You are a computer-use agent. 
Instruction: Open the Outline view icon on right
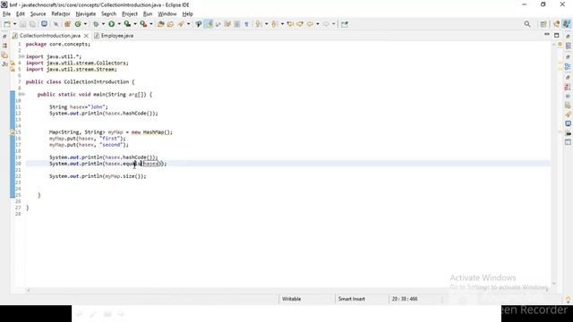click(568, 66)
